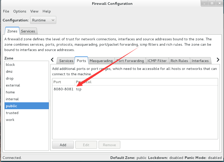Close the Firewall Configuration window
Image resolution: width=224 pixels, height=162 pixels.
220,3
